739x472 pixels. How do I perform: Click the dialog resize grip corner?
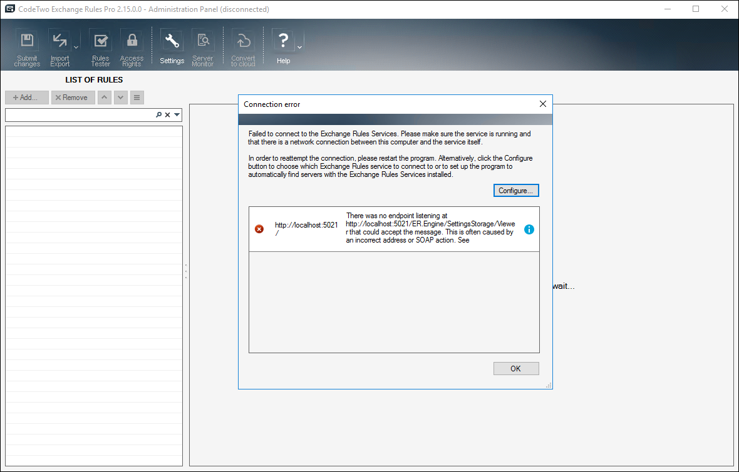[x=549, y=385]
